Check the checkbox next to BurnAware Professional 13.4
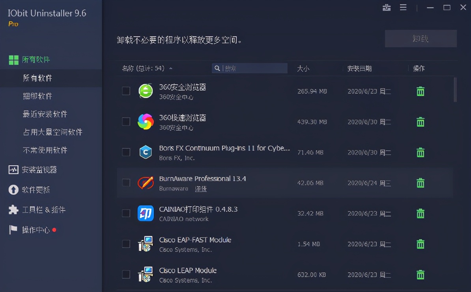Screen dimensions: 471x292 click(x=126, y=183)
